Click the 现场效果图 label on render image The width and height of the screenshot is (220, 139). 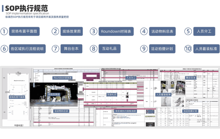(x=54, y=94)
